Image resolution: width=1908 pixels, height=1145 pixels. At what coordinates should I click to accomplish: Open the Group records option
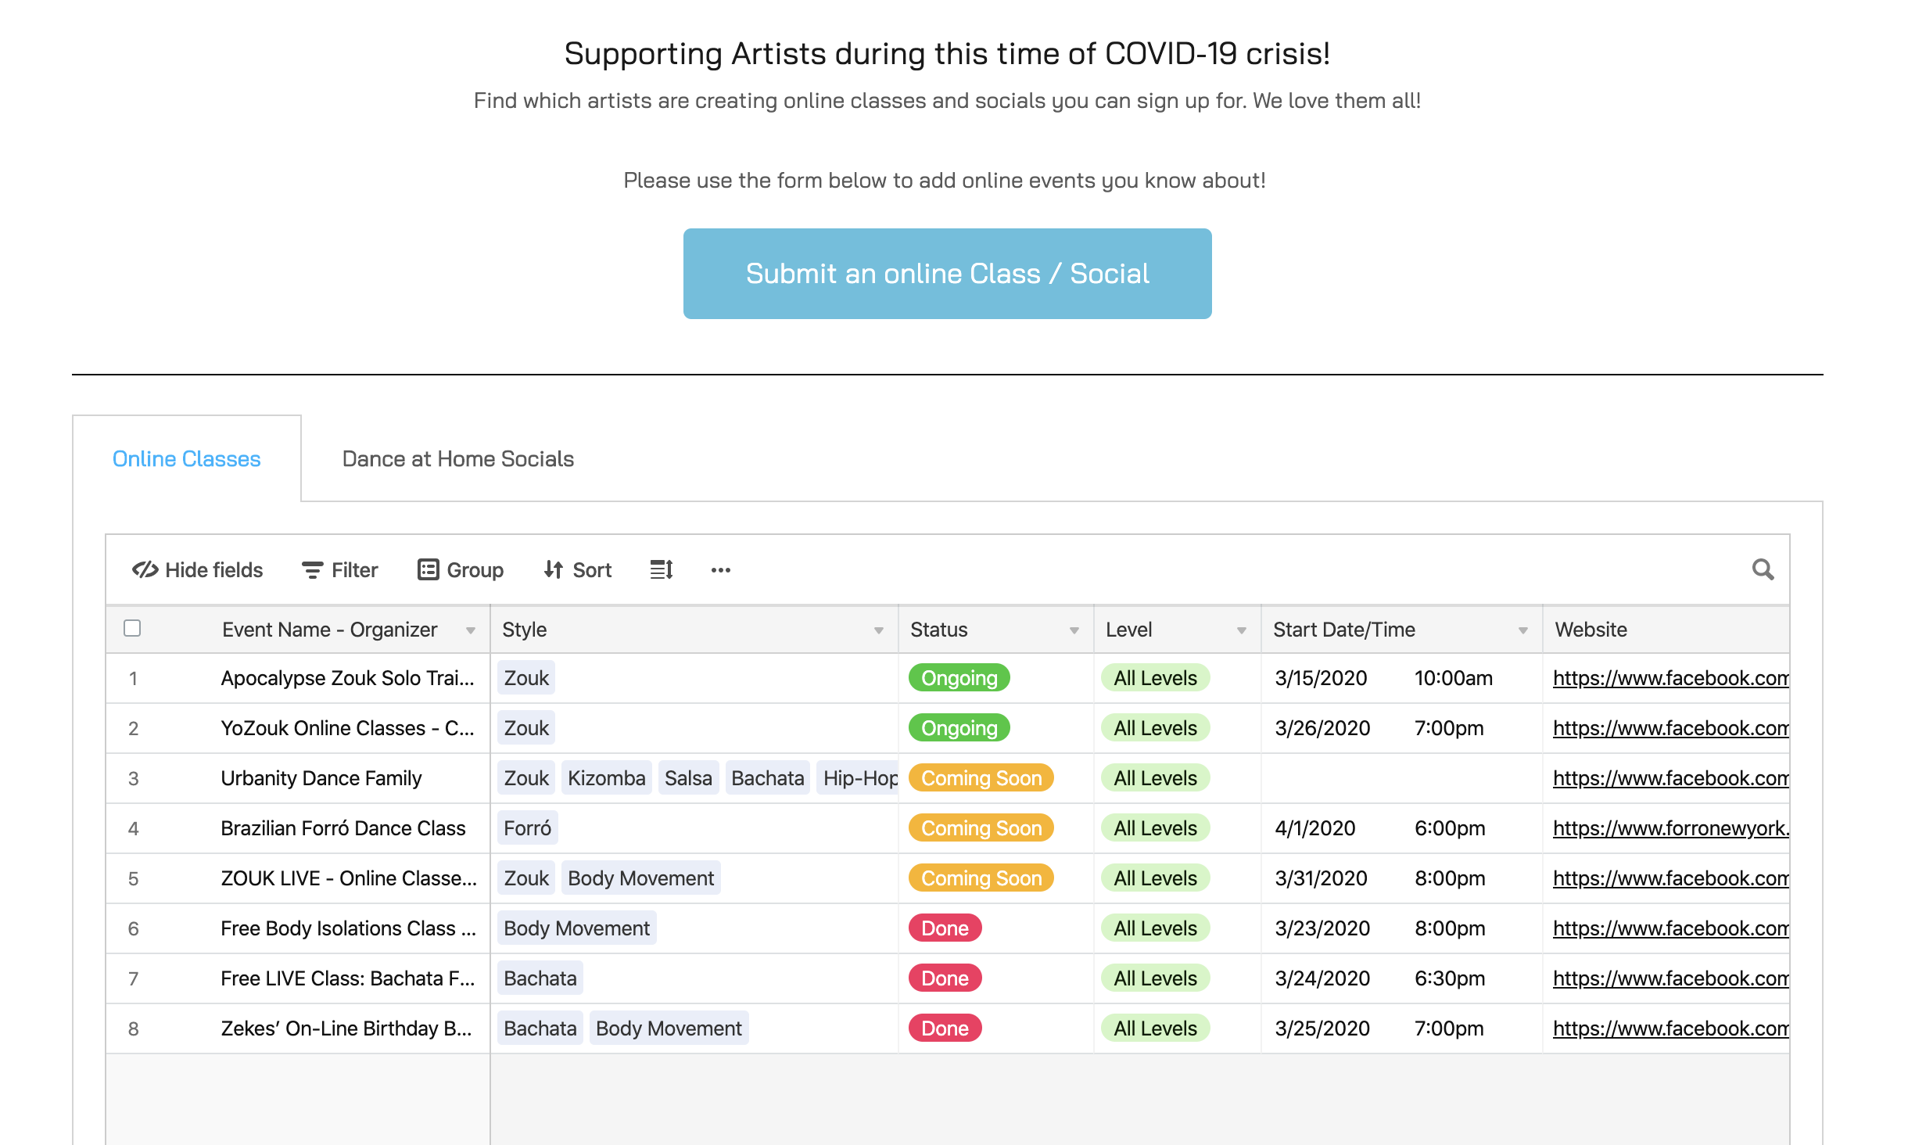click(x=460, y=569)
